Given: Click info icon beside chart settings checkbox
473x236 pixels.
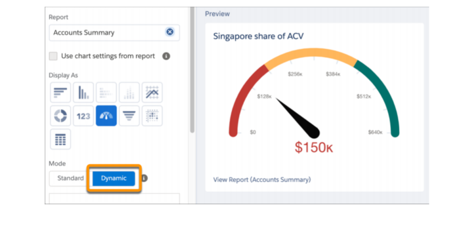Looking at the screenshot, I should [166, 56].
